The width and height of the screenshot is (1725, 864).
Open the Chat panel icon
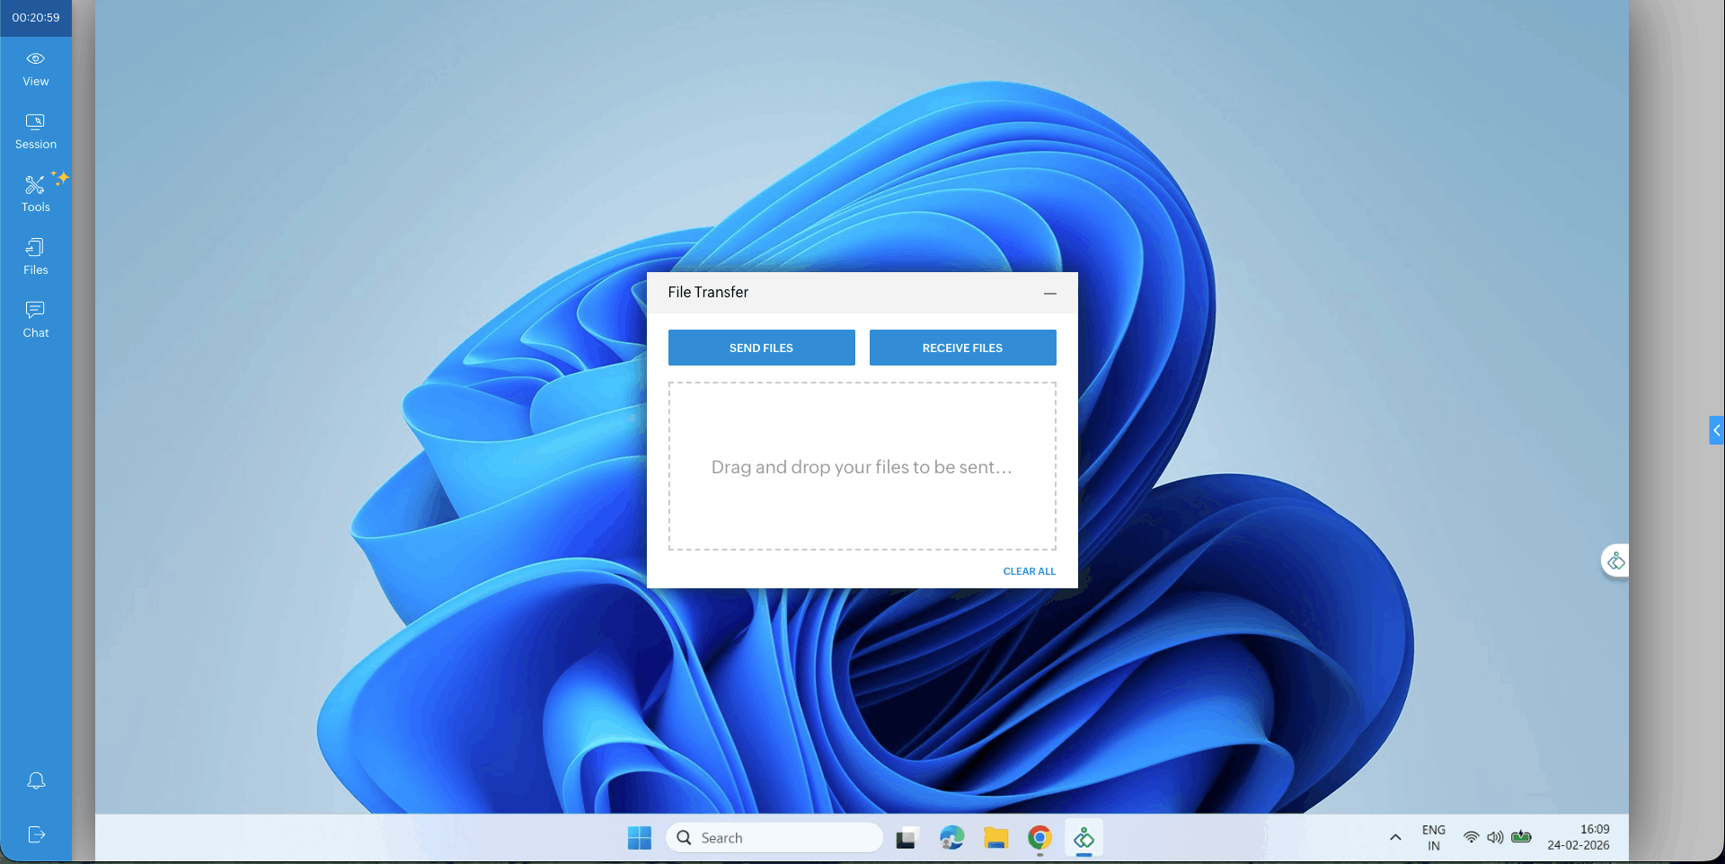[x=36, y=320]
